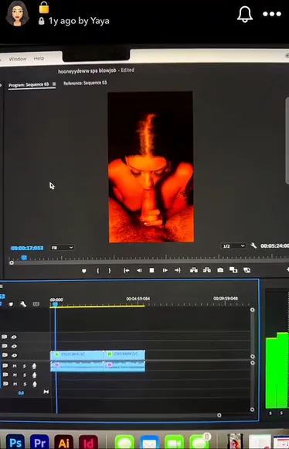Viewport: 289px width, 449px height.
Task: Enable voice-over record on second audio track
Action: pyautogui.click(x=34, y=375)
